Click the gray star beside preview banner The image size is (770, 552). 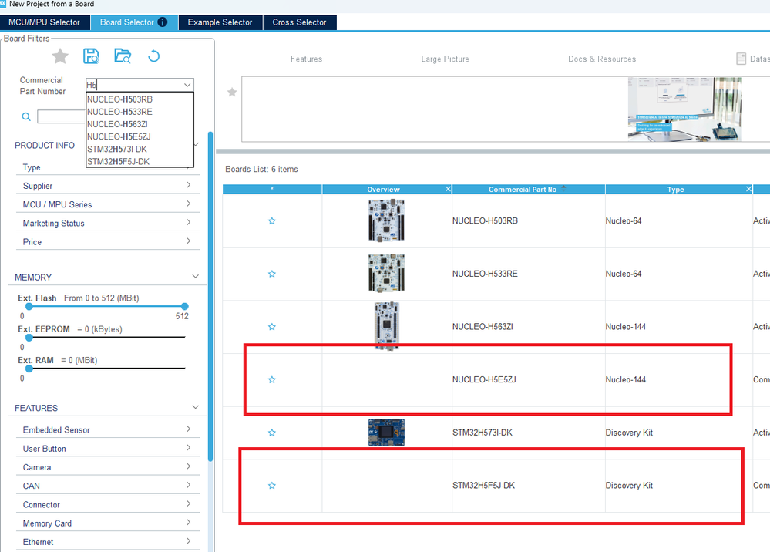(232, 92)
